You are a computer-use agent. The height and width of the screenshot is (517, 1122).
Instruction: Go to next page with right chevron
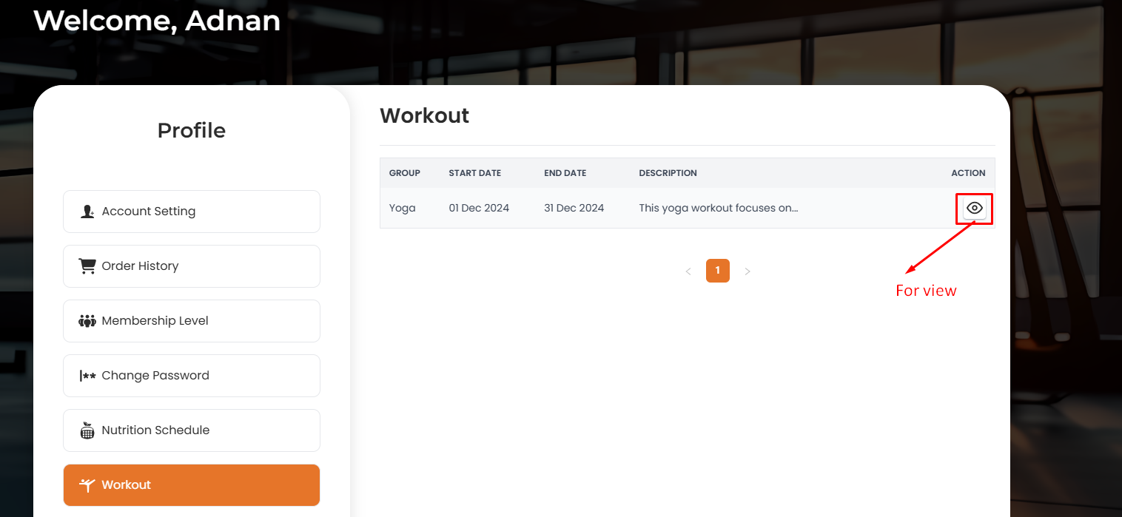(x=748, y=271)
